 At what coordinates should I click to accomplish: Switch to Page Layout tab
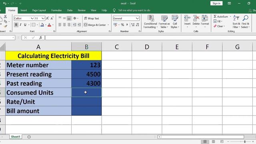coord(39,10)
